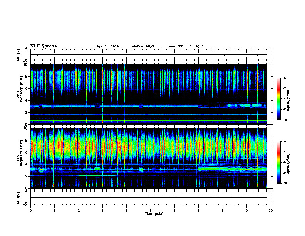Screen dimensions: 305x236
Task: Click the ch.1 "Frequency (kHz)" axis label
Action: pos(21,89)
